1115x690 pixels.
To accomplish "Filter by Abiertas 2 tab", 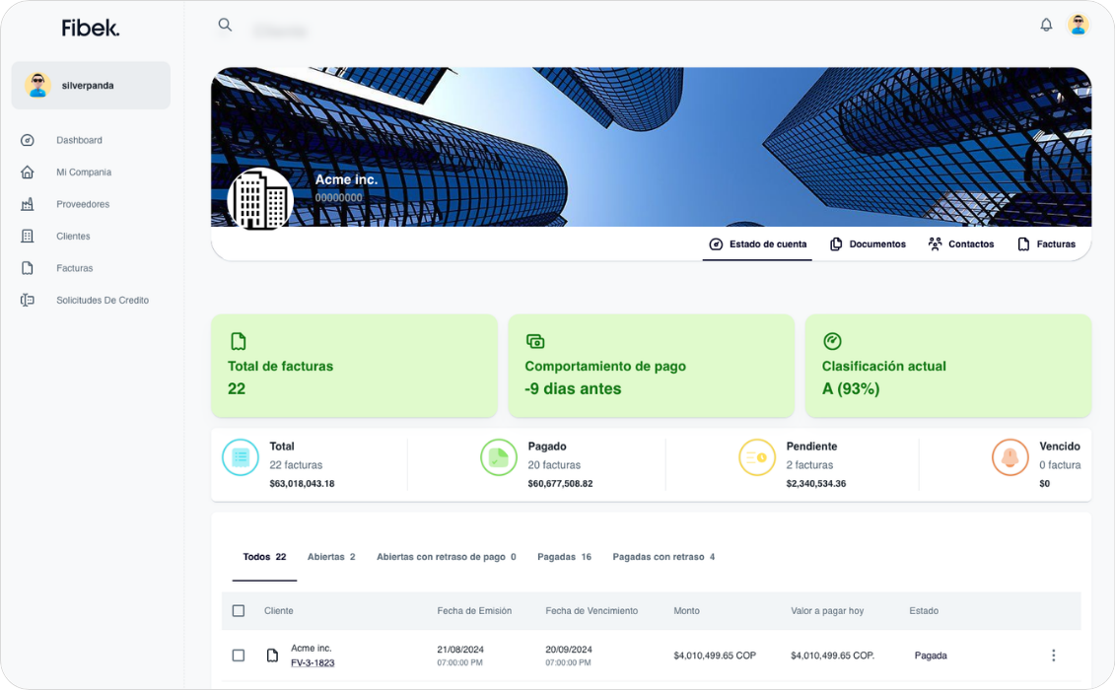I will [330, 557].
